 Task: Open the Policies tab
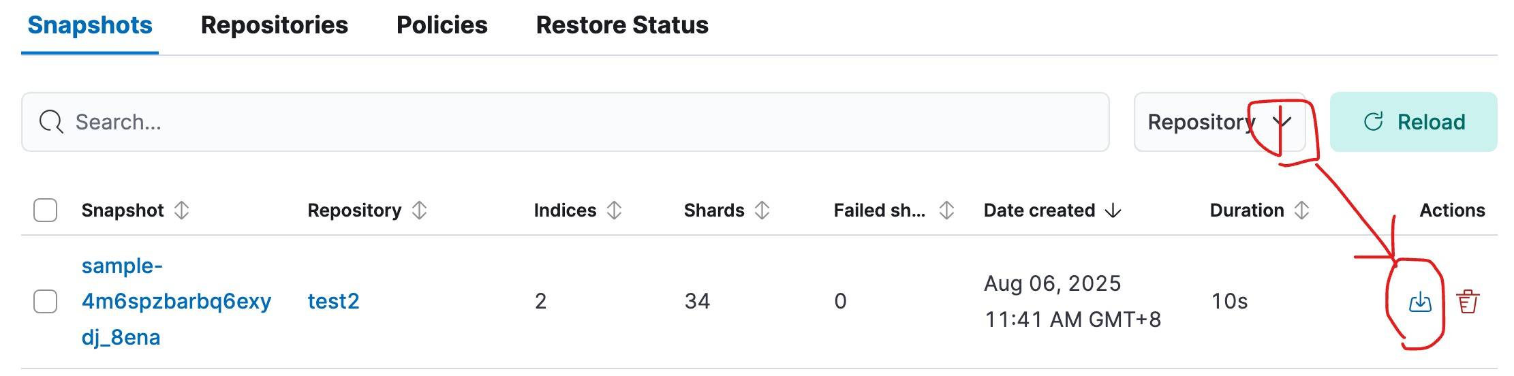click(x=442, y=25)
